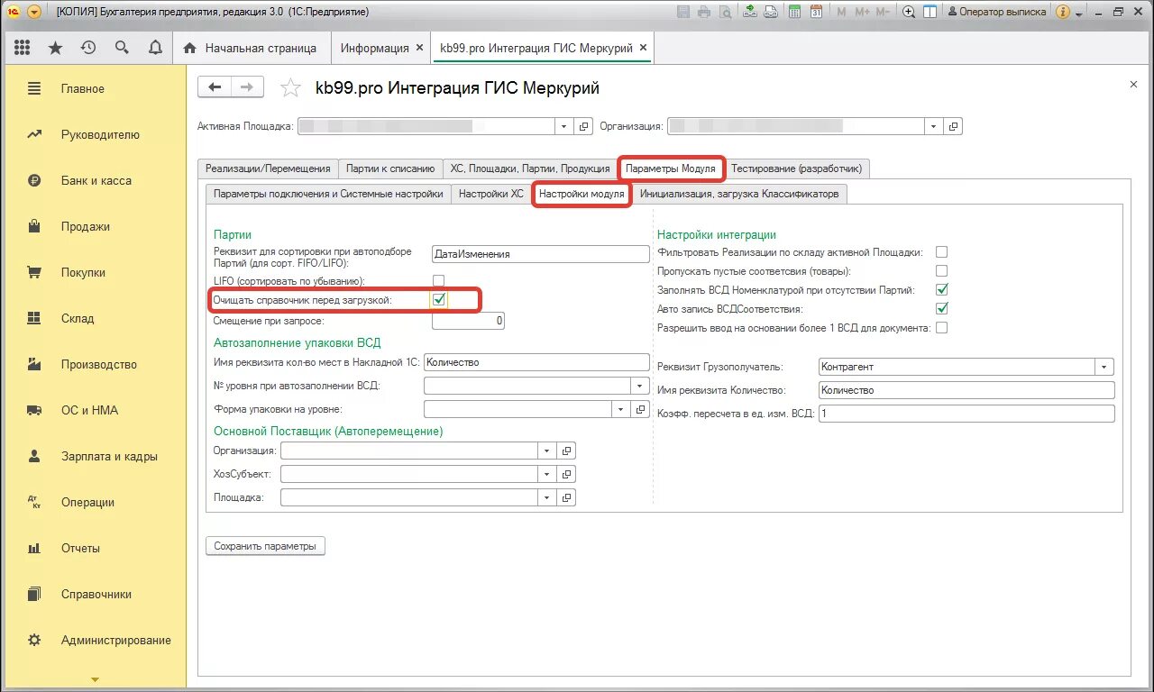
Task: Go back with the left arrow button
Action: (215, 87)
